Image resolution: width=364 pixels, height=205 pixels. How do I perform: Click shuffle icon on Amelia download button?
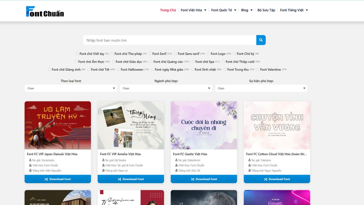pyautogui.click(x=120, y=179)
